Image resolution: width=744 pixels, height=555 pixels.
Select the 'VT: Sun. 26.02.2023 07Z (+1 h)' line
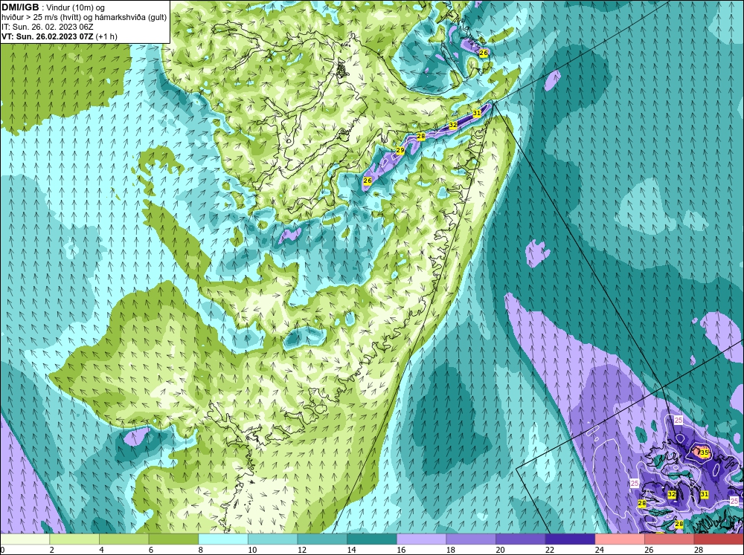click(x=60, y=36)
